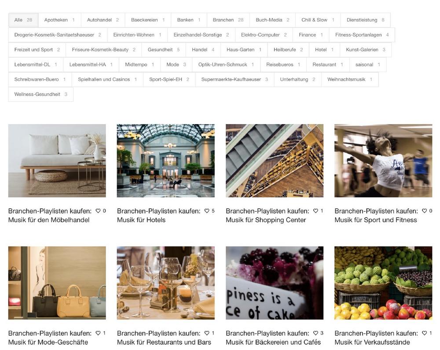Viewport: 440px width, 350px height.
Task: Favorite the Shopping Center playlist with its heart
Action: (x=315, y=211)
